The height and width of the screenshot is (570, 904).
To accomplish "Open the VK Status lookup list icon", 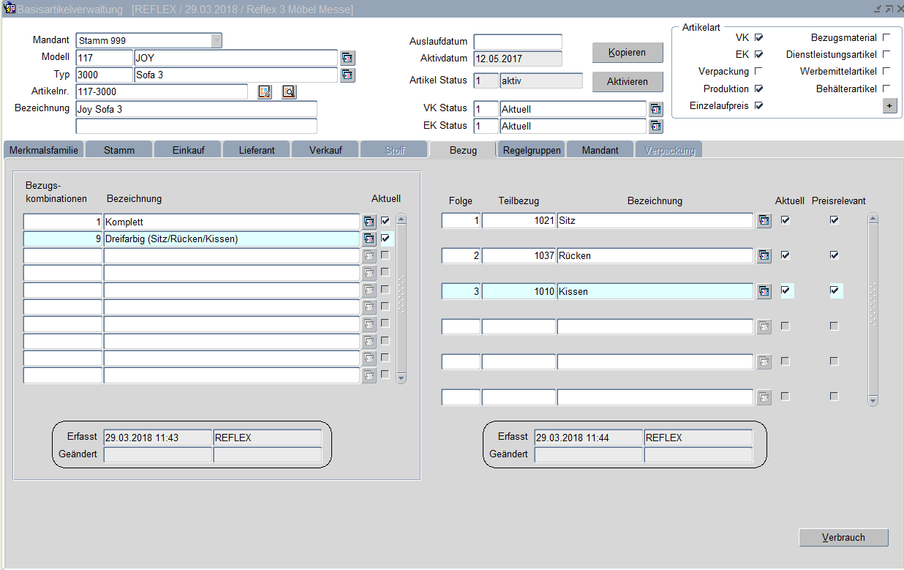I will click(656, 109).
